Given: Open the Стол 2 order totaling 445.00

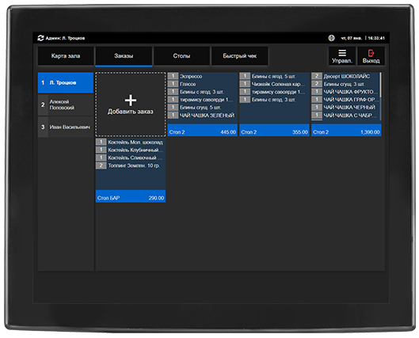Looking at the screenshot, I should point(202,104).
